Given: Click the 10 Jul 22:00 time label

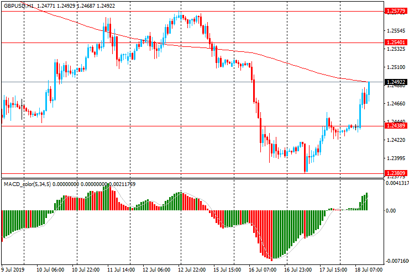Looking at the screenshot, I should coord(86,269).
